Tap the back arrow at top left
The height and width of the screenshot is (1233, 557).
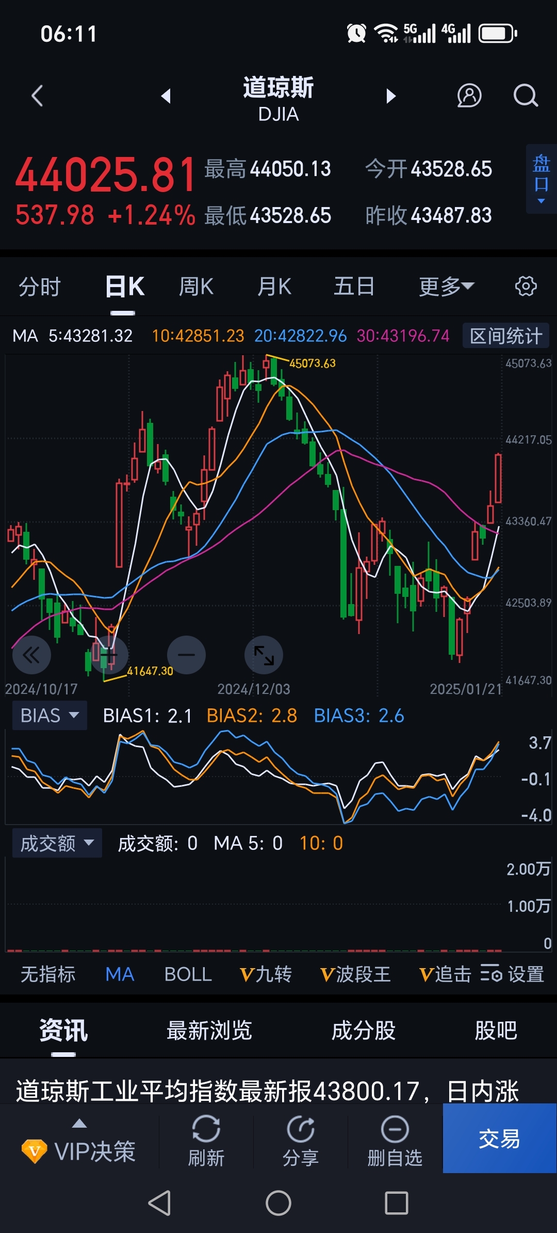(37, 96)
